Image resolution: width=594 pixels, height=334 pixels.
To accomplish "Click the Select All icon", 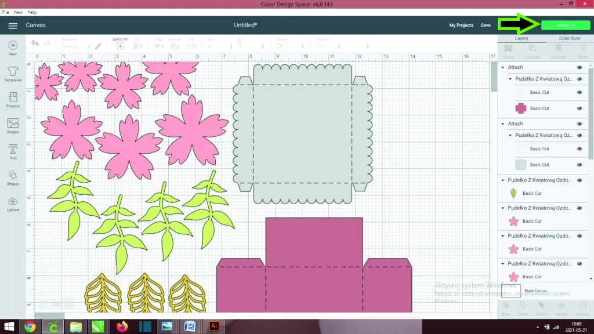I will [x=120, y=46].
